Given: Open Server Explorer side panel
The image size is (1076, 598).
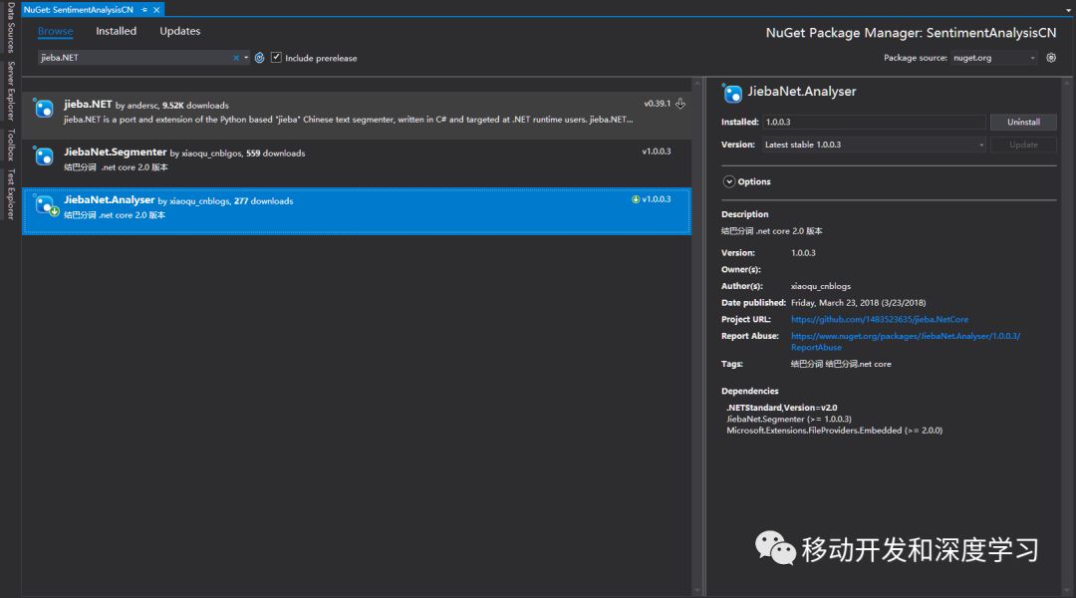Looking at the screenshot, I should pos(10,90).
